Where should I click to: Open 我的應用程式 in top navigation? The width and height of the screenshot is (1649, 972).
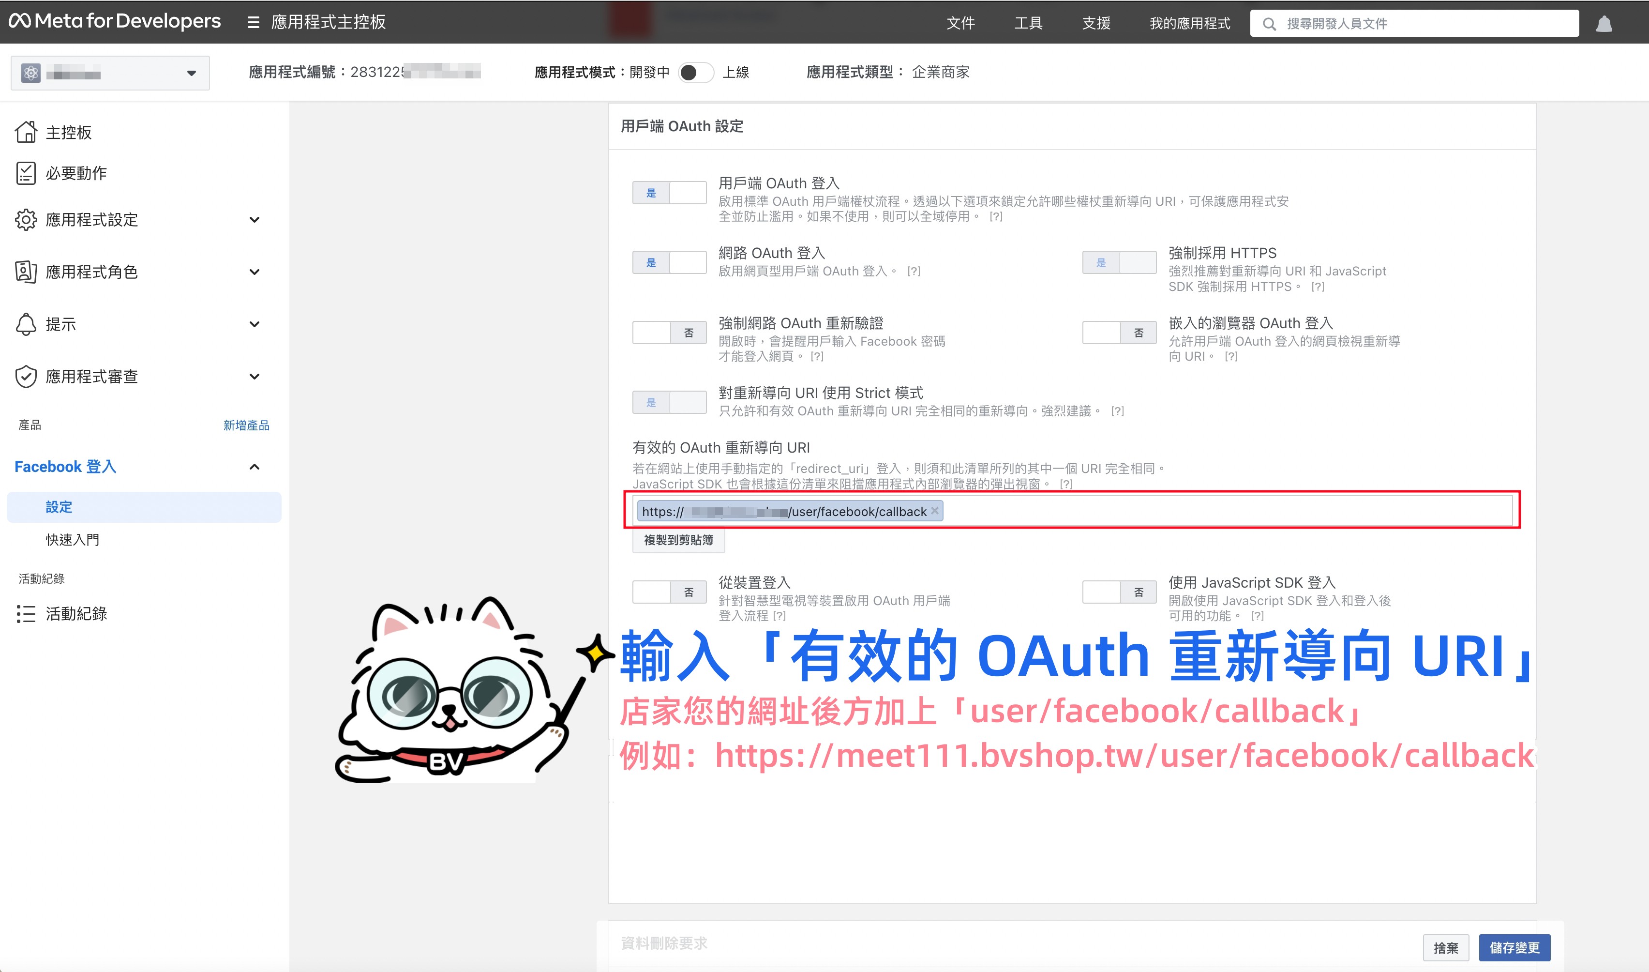[1190, 24]
